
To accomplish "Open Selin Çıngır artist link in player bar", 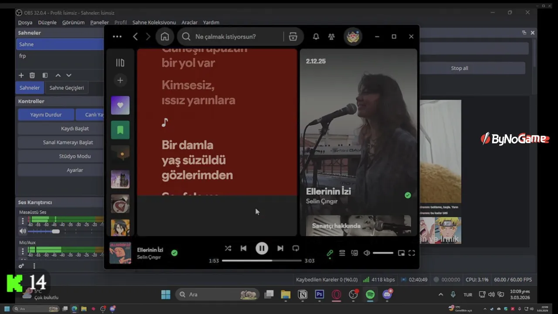I will coord(149,257).
